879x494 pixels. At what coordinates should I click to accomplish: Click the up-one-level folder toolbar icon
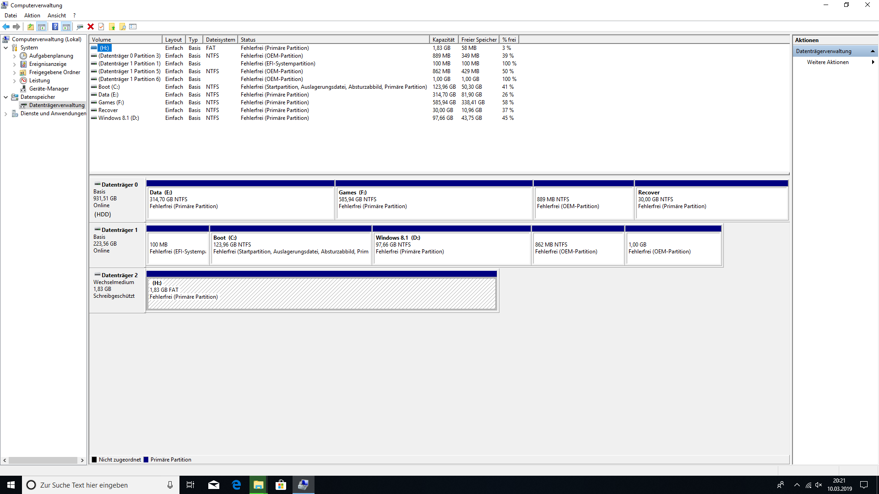(31, 27)
